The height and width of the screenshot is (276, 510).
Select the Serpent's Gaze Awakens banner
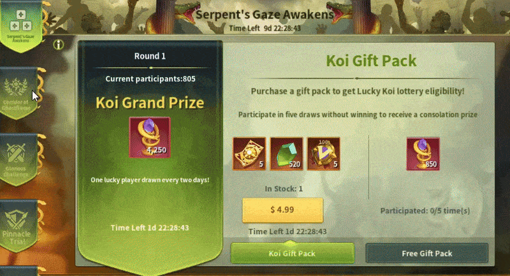tap(21, 26)
